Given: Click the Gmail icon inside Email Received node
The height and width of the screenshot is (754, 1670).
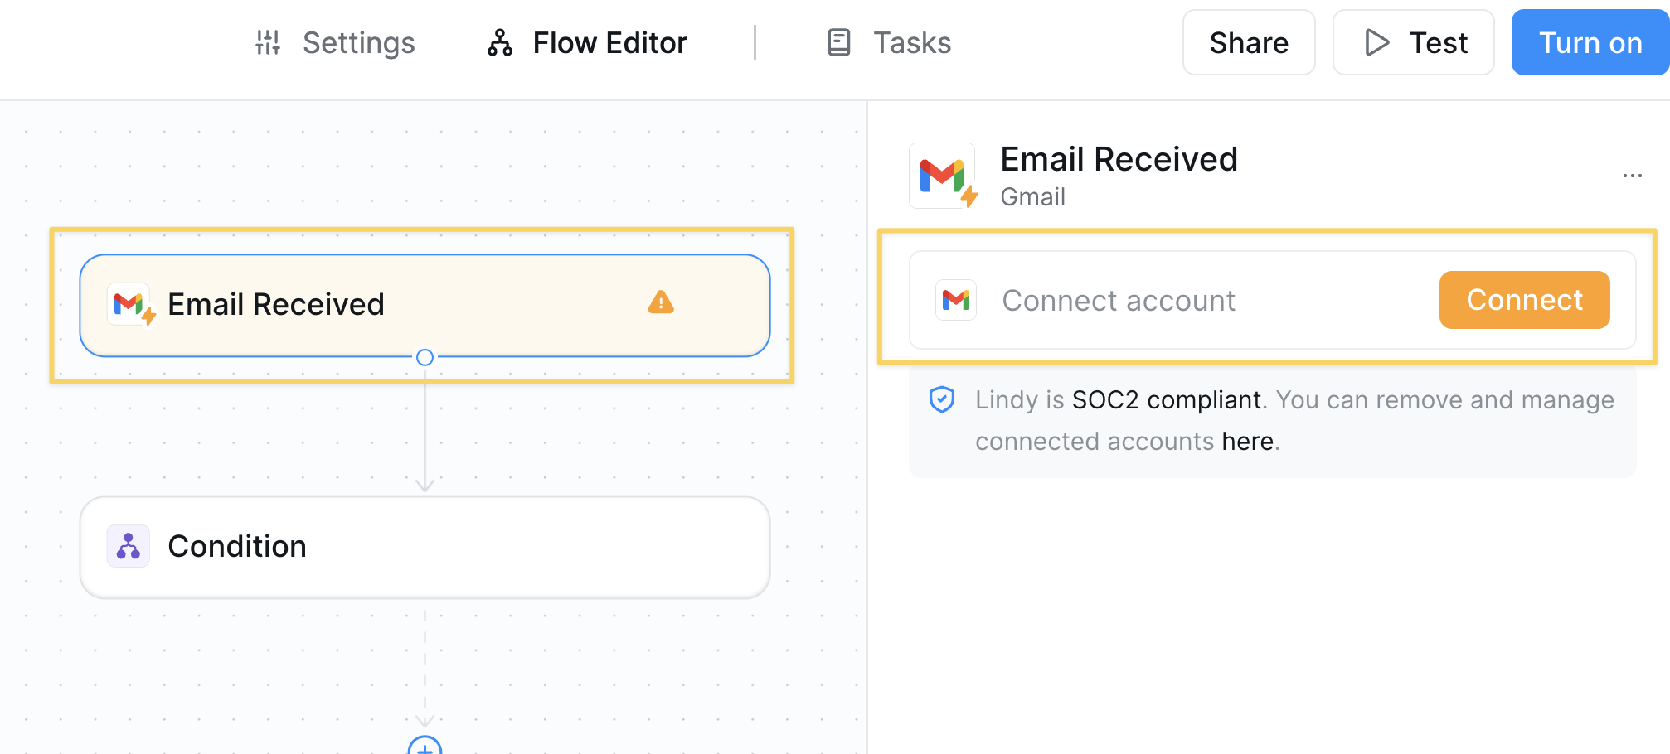Looking at the screenshot, I should pos(130,304).
